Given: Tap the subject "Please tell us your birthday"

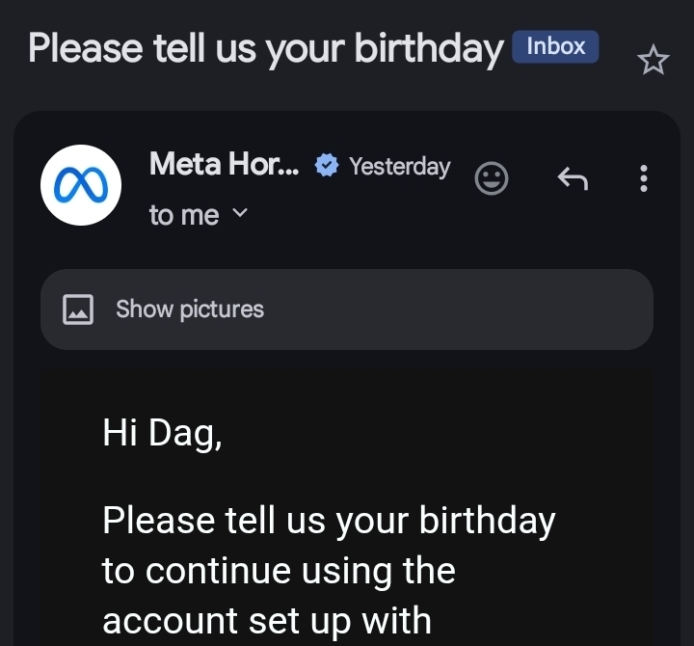Looking at the screenshot, I should [x=265, y=48].
